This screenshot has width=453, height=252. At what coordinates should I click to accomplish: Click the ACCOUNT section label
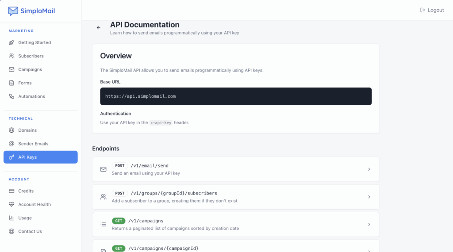19,179
